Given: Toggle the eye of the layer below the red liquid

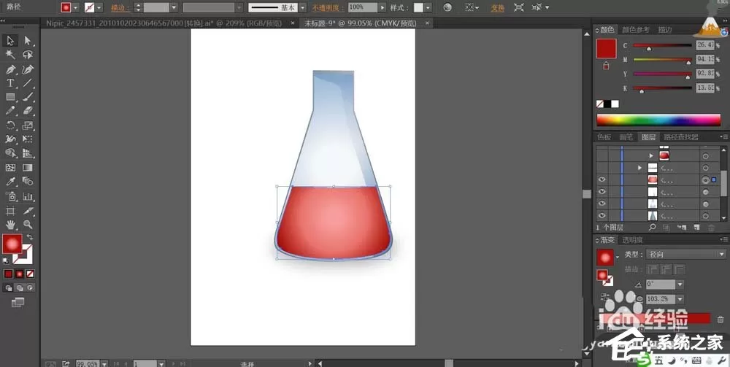Looking at the screenshot, I should click(x=602, y=192).
